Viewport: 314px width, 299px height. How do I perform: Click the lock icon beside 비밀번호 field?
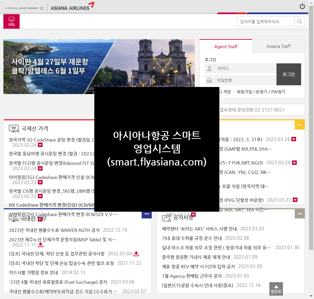(x=210, y=80)
